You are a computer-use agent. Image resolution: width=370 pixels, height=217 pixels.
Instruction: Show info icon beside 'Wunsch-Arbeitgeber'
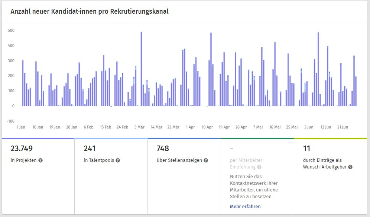click(x=350, y=167)
